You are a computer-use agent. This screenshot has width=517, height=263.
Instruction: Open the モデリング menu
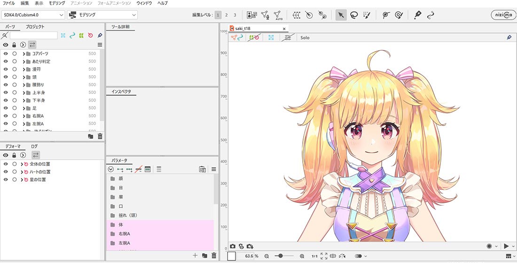click(57, 3)
